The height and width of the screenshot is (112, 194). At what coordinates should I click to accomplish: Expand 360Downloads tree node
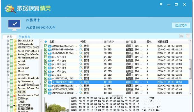click(x=8, y=44)
